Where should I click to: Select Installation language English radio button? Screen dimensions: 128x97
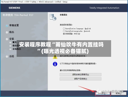point(64,29)
